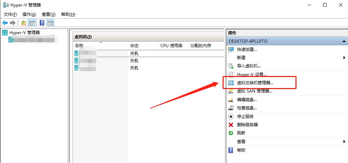Click the Hyper-V 设置 icon
Image resolution: width=348 pixels, height=163 pixels.
pyautogui.click(x=231, y=74)
